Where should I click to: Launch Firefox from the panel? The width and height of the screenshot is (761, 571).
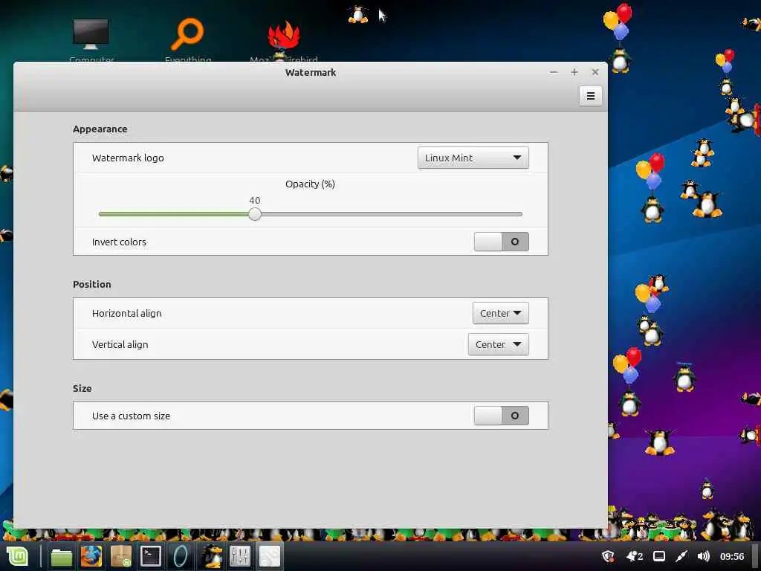click(x=91, y=556)
